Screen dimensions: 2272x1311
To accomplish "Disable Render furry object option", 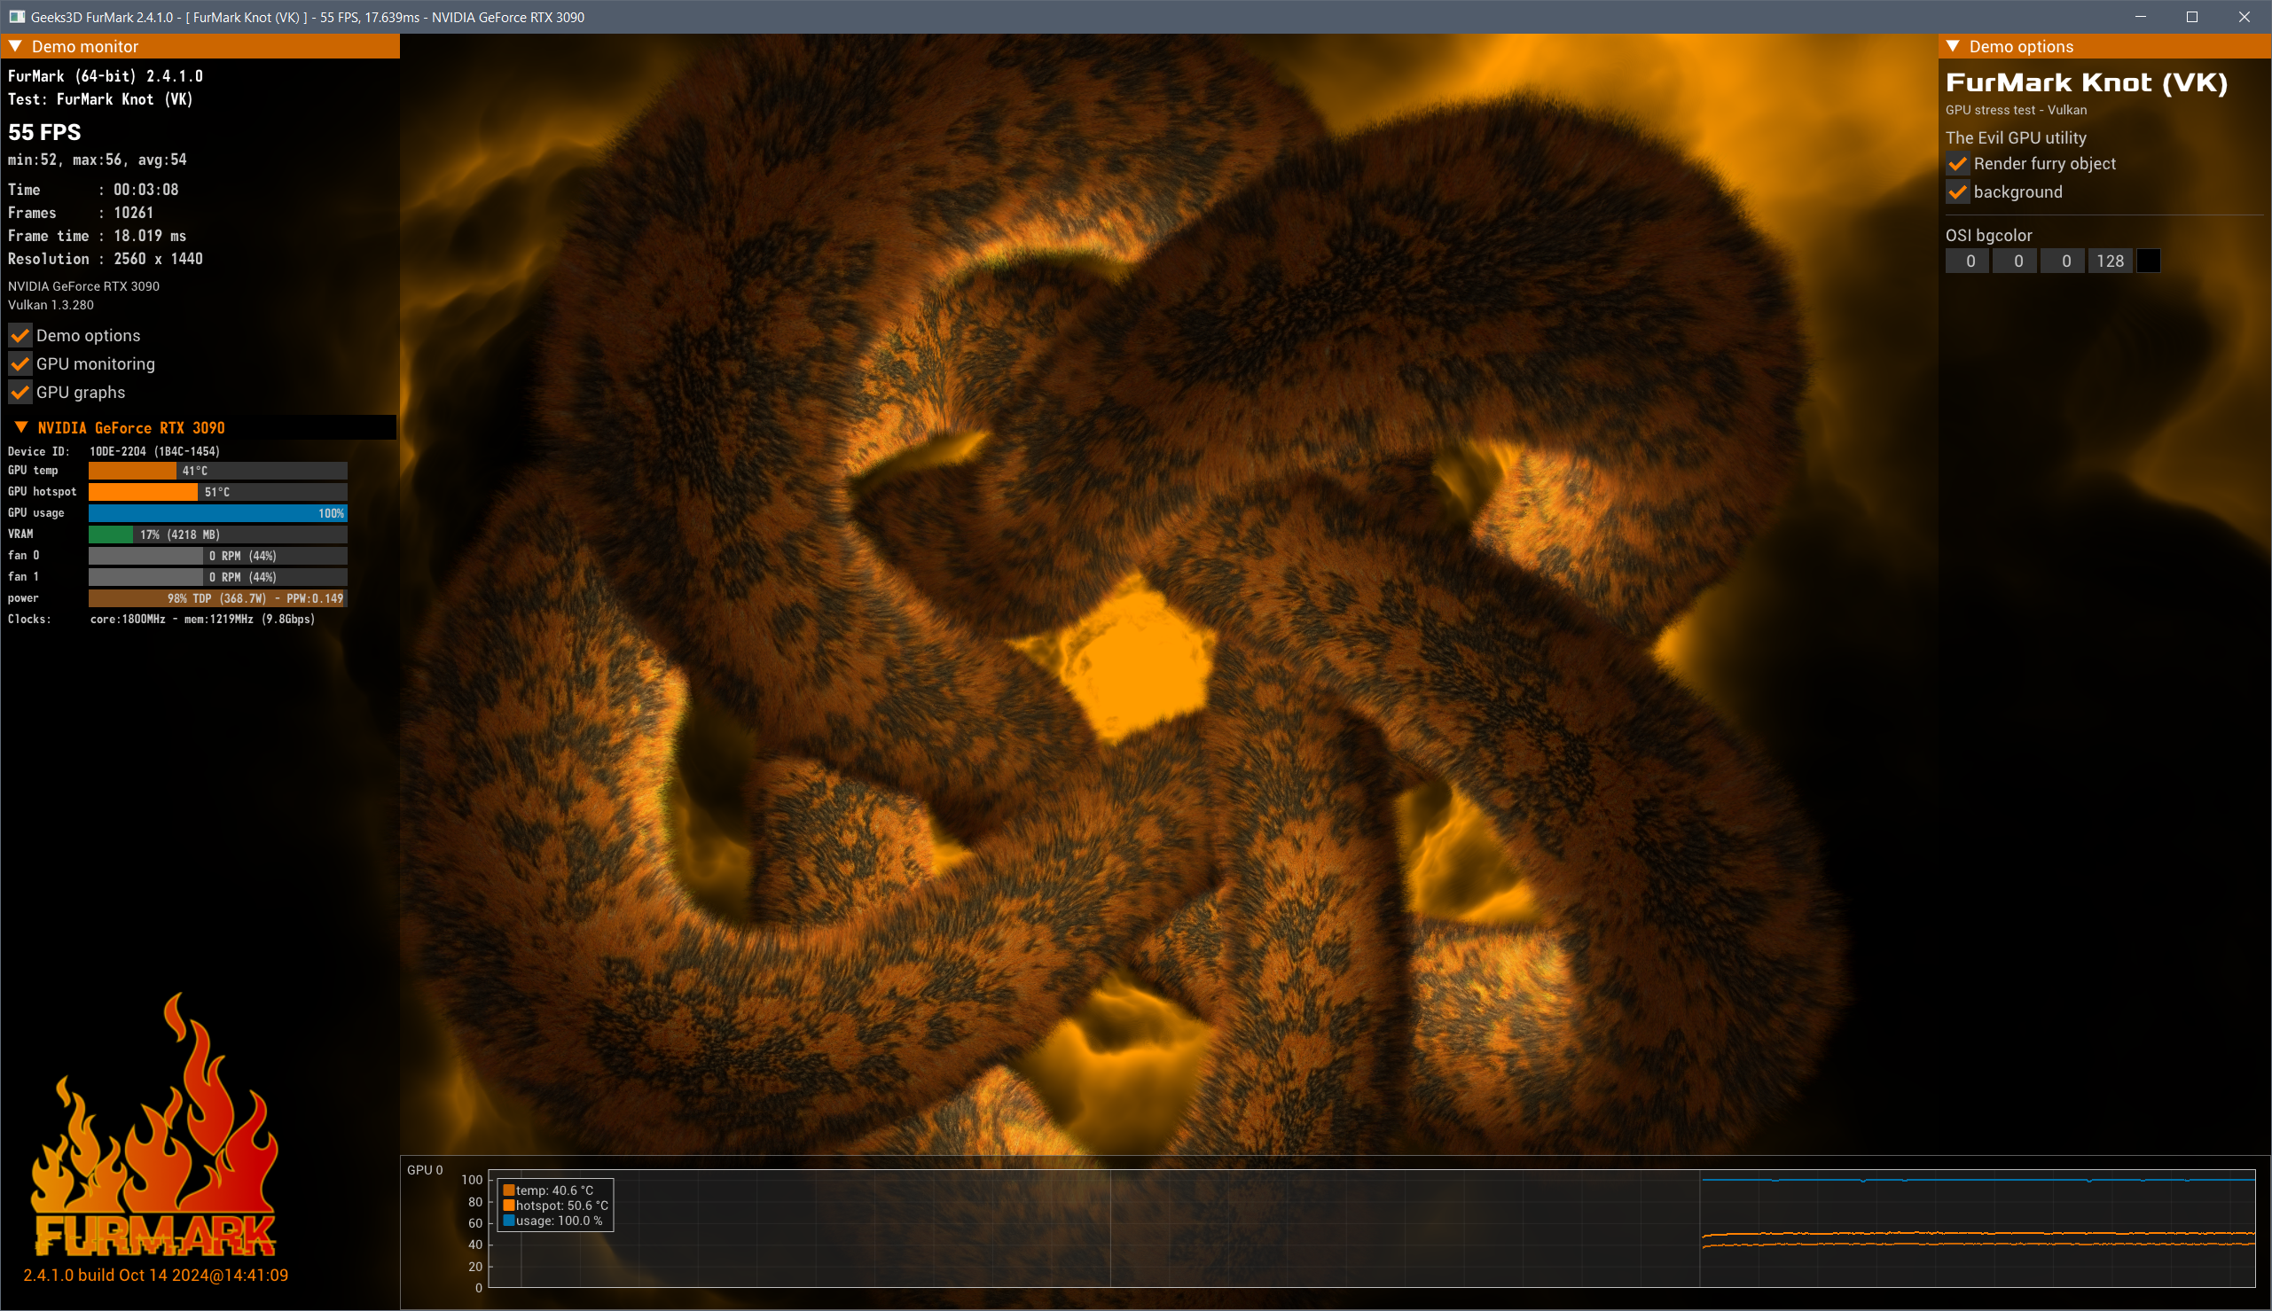I will [x=1958, y=164].
